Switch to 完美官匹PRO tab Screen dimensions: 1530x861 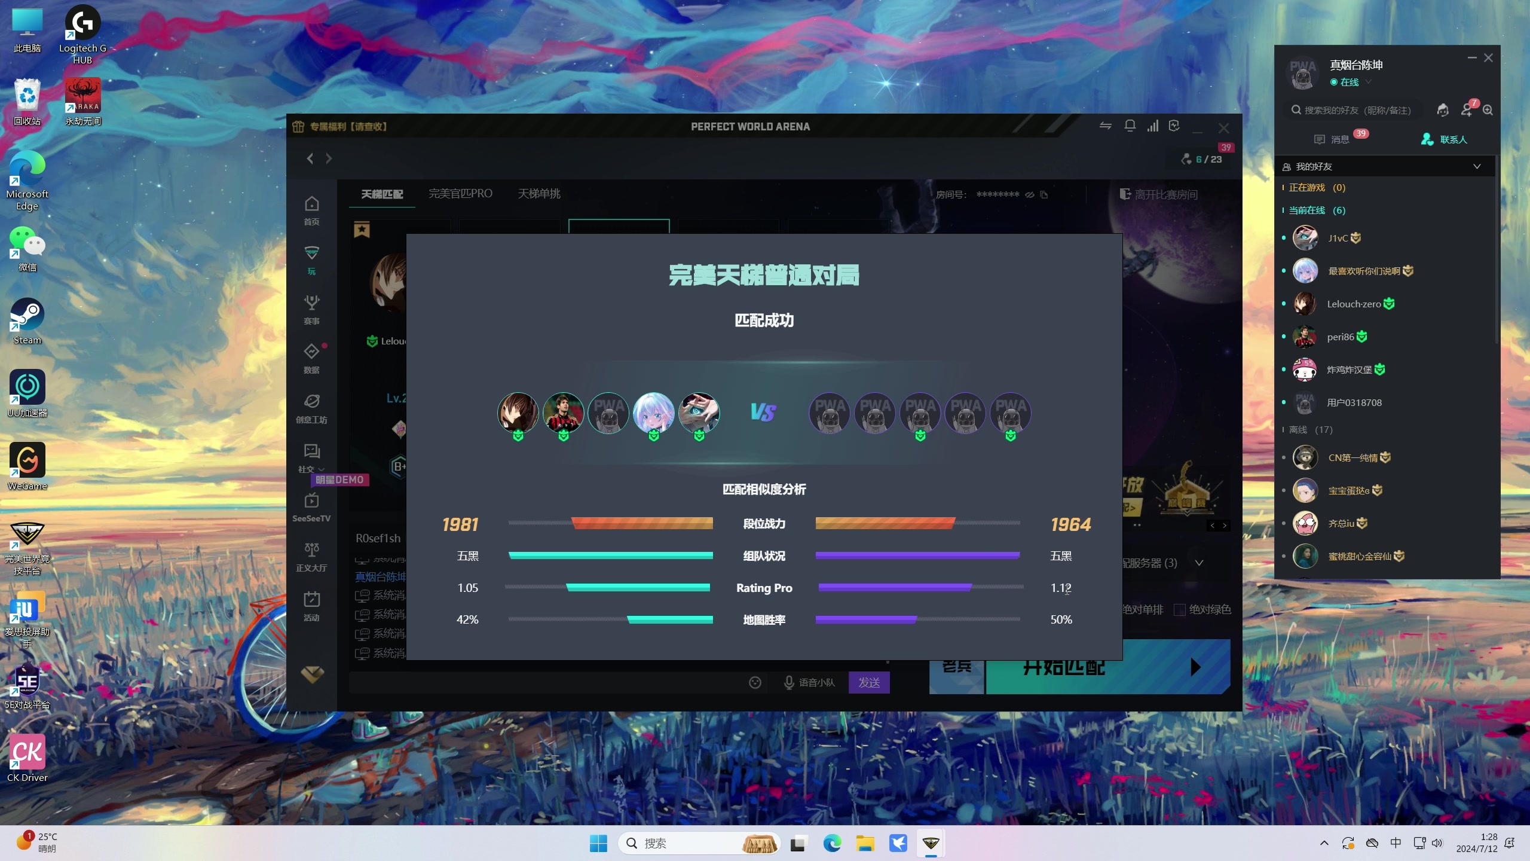pyautogui.click(x=460, y=194)
